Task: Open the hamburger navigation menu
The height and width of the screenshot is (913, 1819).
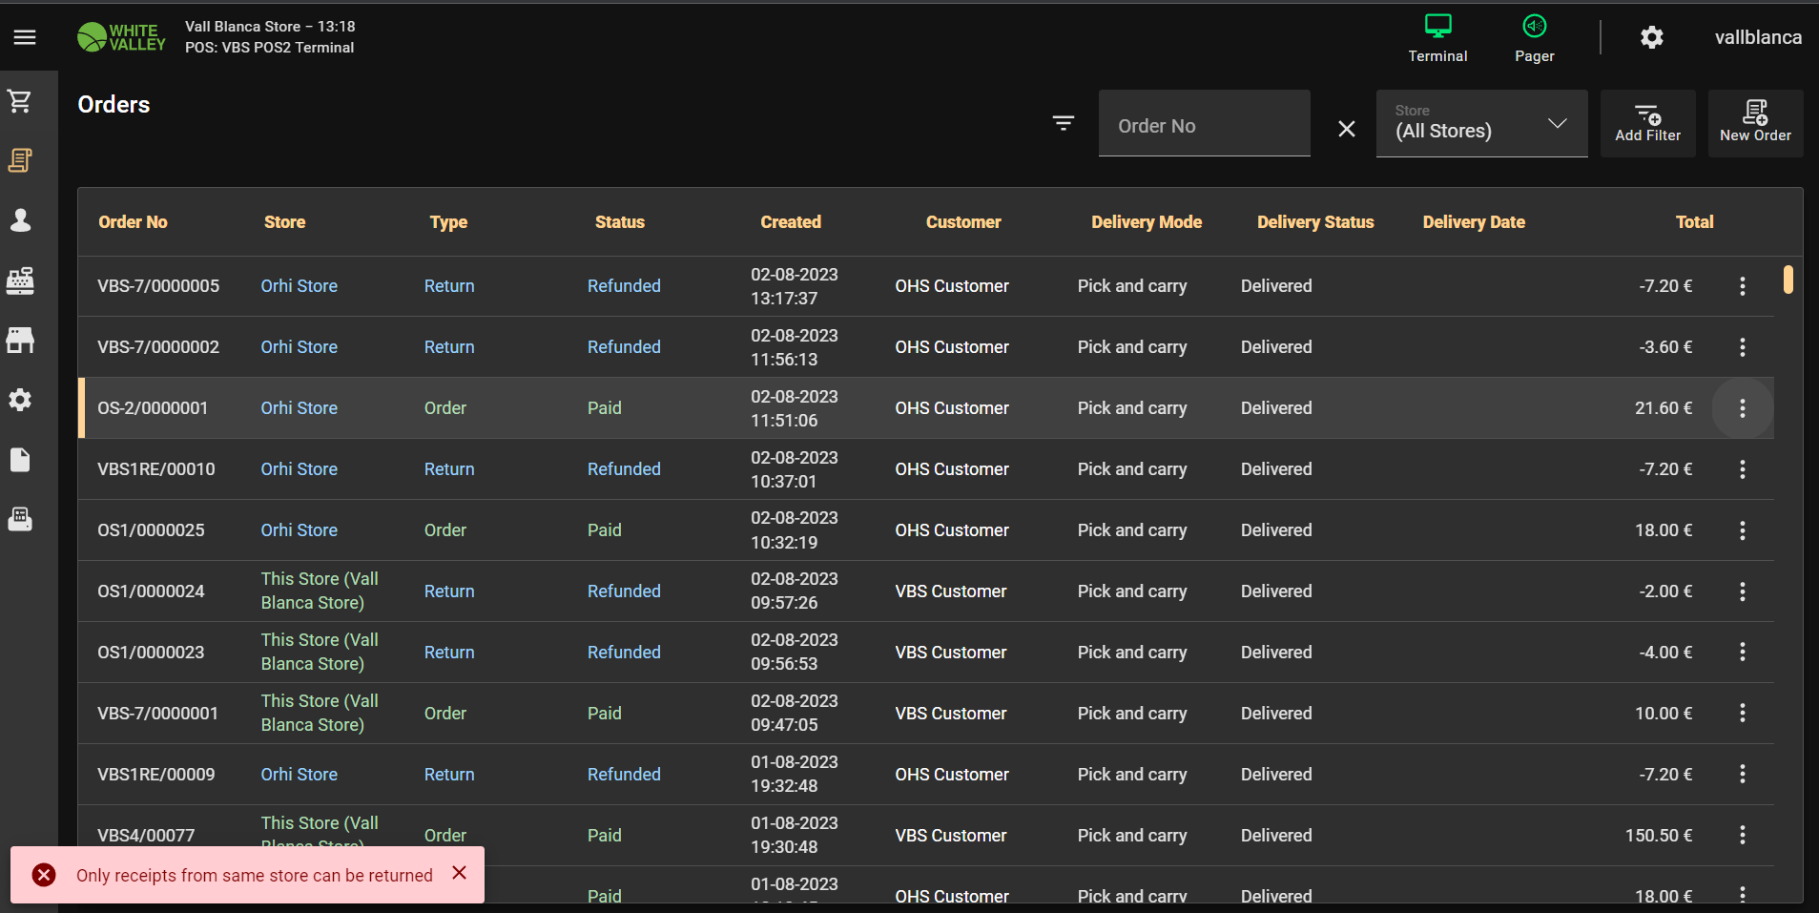Action: (x=25, y=37)
